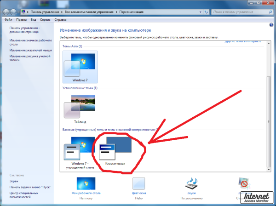Open Центр специальных возможностей link
Screen dimensions: 276x206
(24, 195)
